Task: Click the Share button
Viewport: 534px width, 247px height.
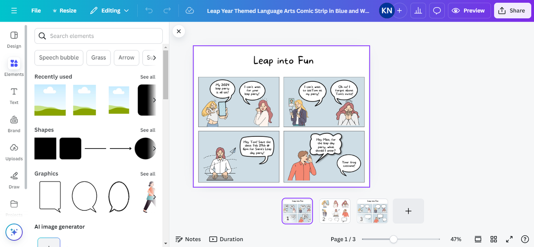Action: [512, 10]
